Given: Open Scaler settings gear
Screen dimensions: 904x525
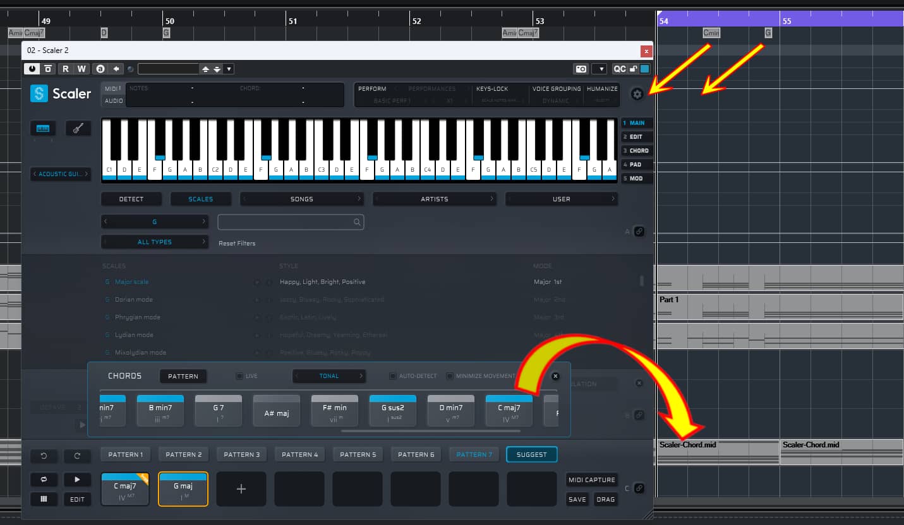Looking at the screenshot, I should point(637,93).
